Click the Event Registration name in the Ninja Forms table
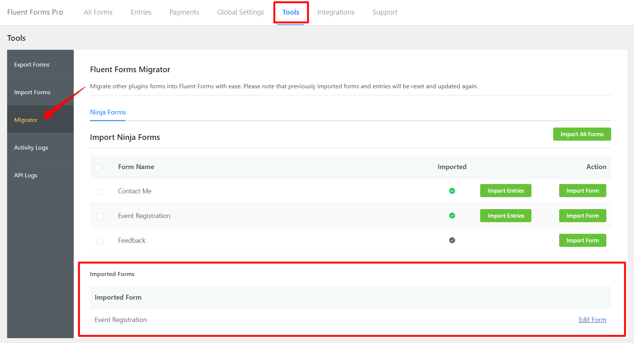634x343 pixels. click(144, 216)
